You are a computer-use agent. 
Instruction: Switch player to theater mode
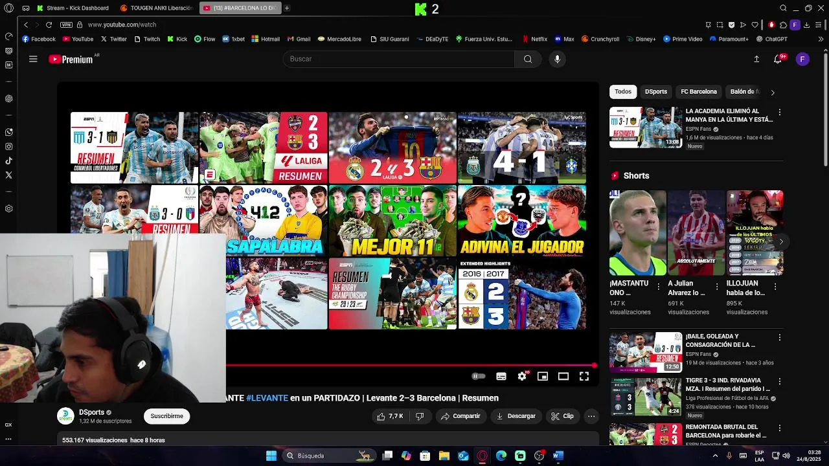(563, 376)
